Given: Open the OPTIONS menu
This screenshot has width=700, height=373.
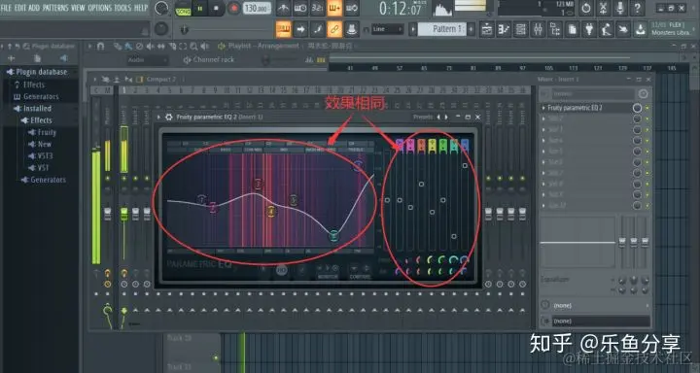Looking at the screenshot, I should (x=100, y=8).
